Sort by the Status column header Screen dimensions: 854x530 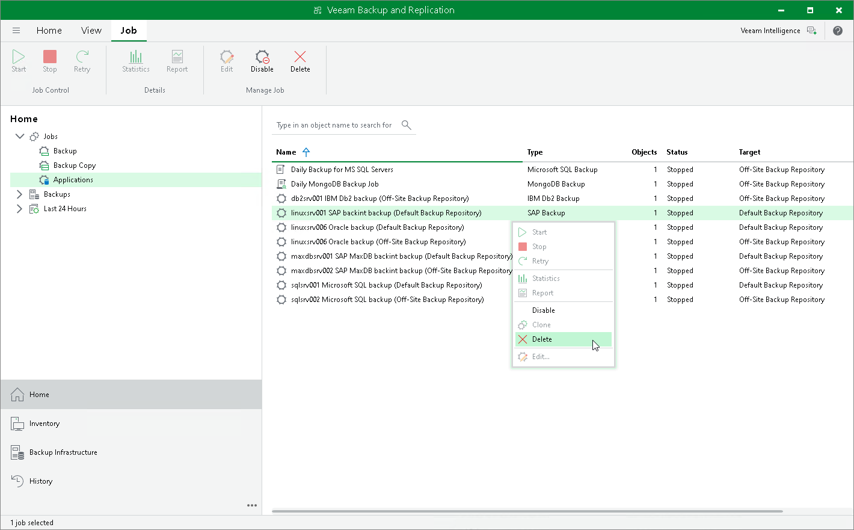click(x=677, y=152)
